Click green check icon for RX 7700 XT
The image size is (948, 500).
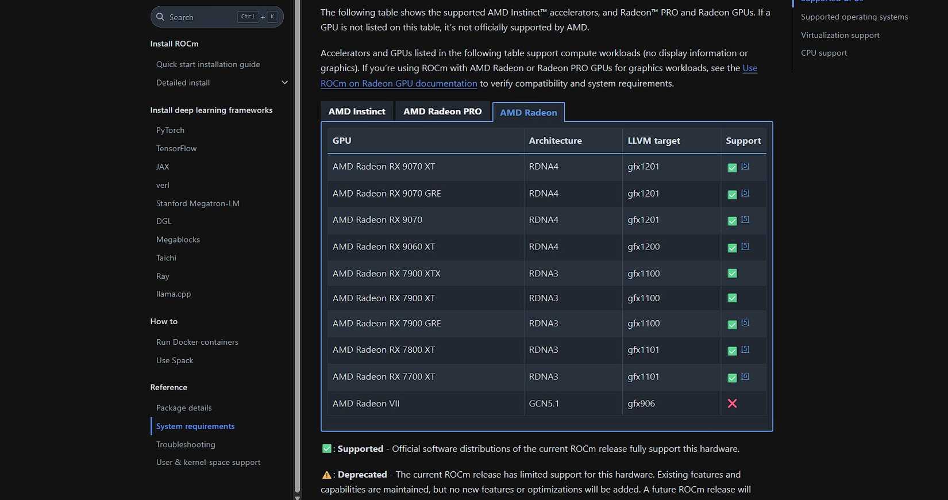pos(732,378)
